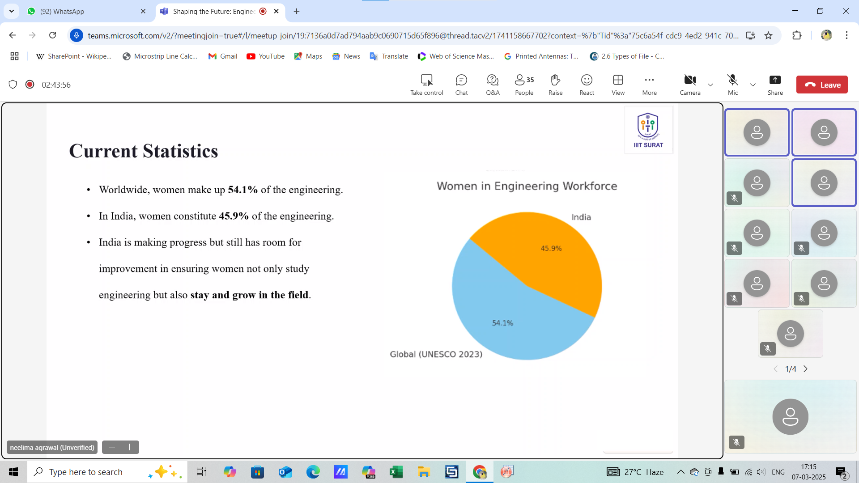
Task: Open the Q&A panel
Action: (x=493, y=85)
